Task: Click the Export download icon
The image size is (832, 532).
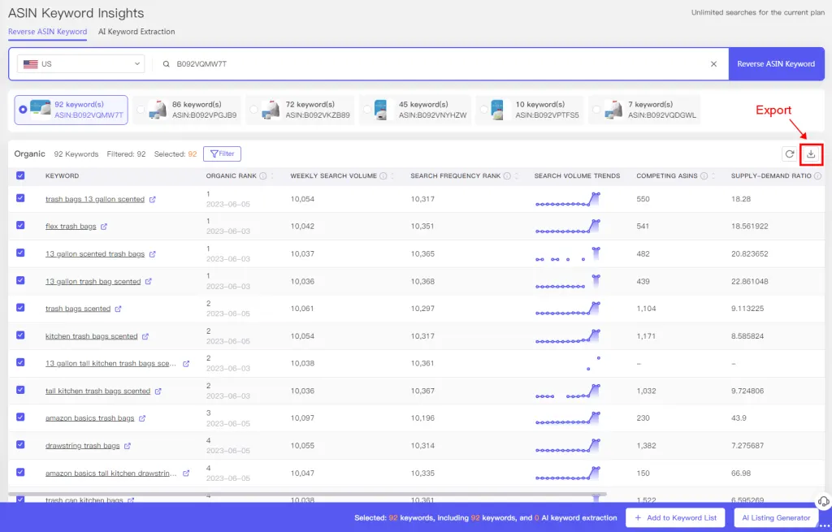Action: click(x=811, y=154)
